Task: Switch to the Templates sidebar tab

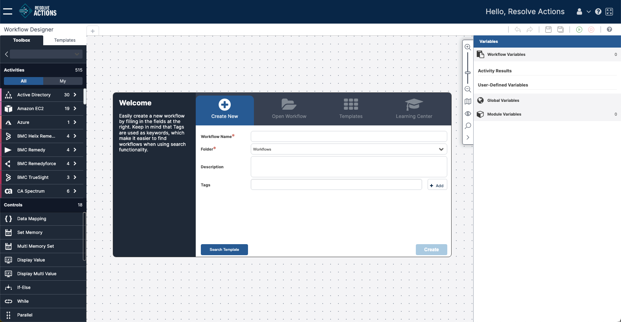Action: coord(65,40)
